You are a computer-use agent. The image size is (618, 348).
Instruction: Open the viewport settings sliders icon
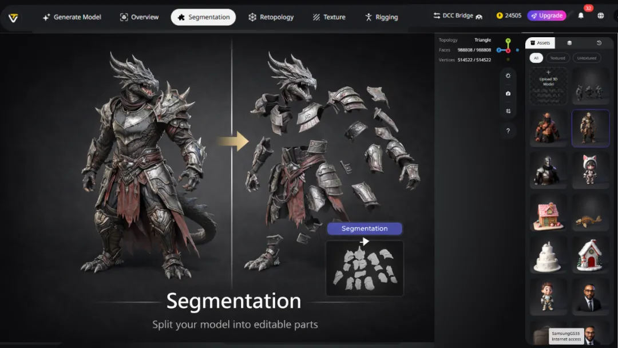tap(508, 111)
